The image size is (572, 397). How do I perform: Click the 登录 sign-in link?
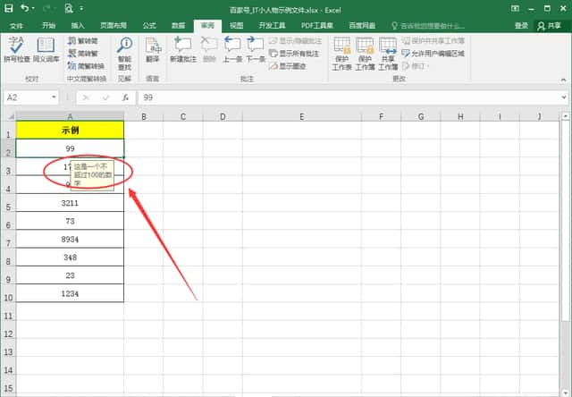click(521, 26)
